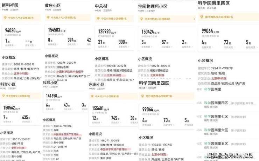Open the 中关村人气小区榜第7名 banner
Image resolution: width=259 pixels, height=161 pixels.
pos(21,17)
